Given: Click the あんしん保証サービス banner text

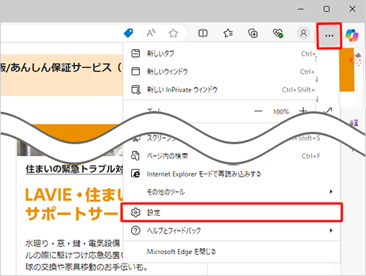Looking at the screenshot, I should [61, 68].
